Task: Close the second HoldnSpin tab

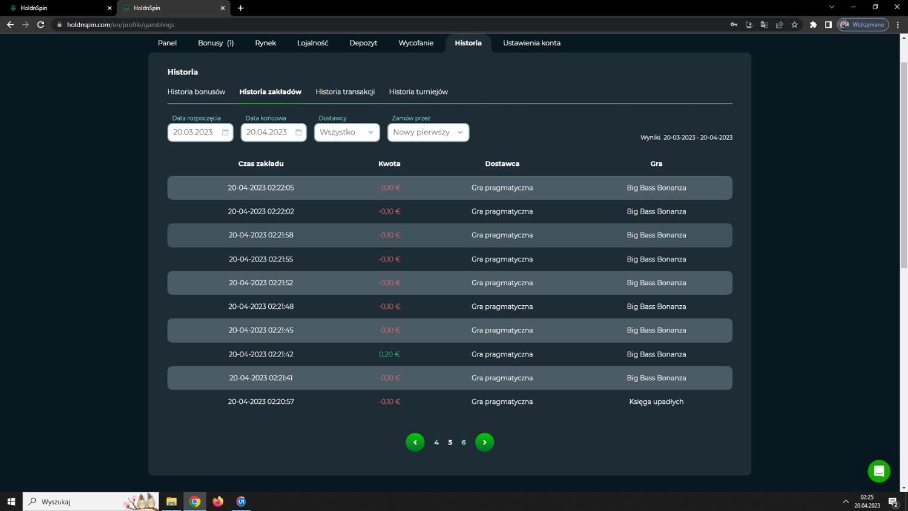Action: (222, 8)
